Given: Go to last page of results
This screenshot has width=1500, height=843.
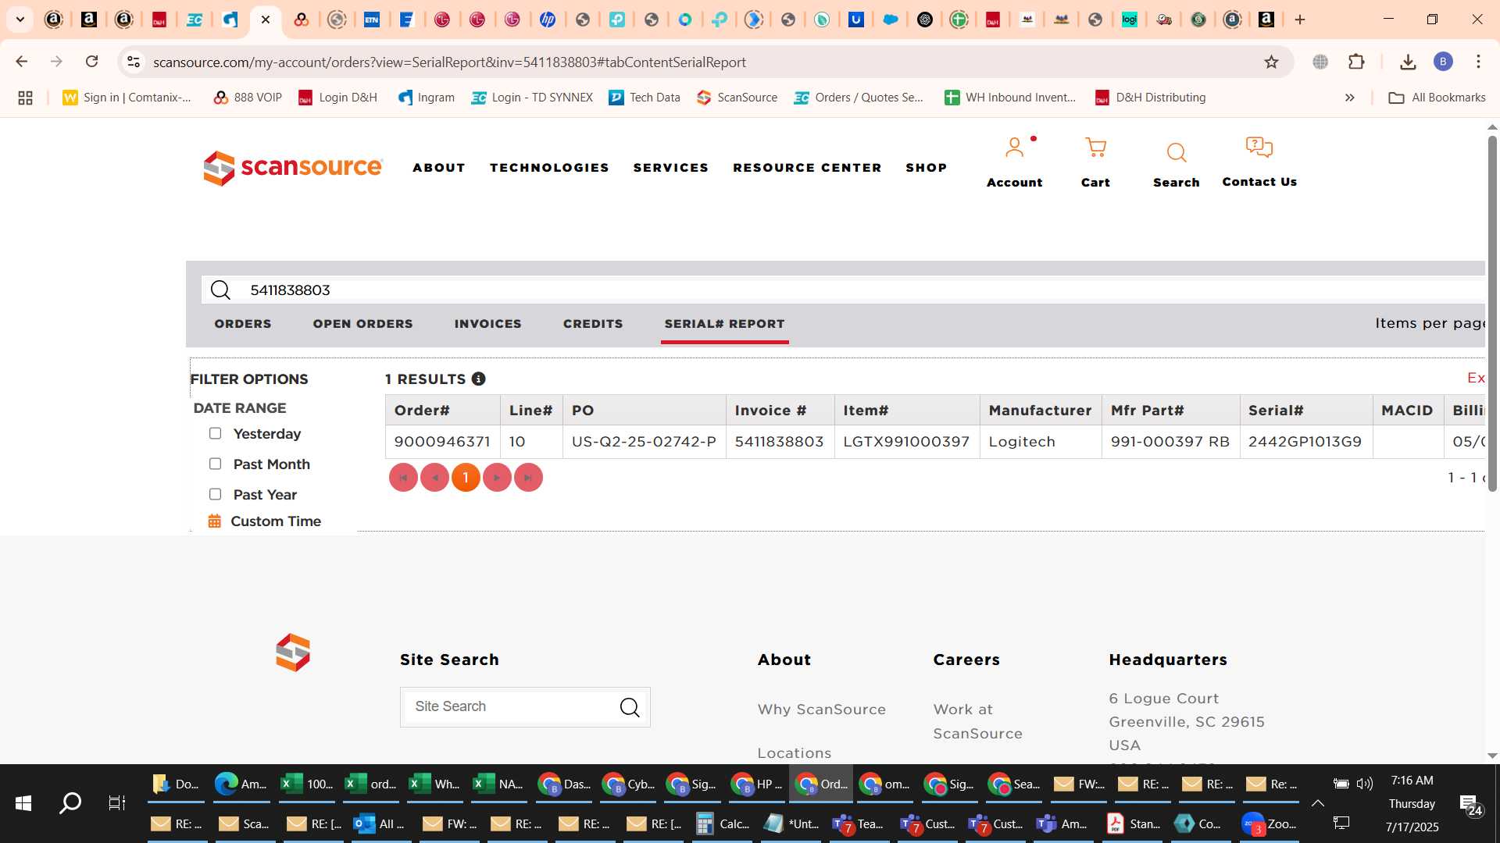Looking at the screenshot, I should click(528, 478).
